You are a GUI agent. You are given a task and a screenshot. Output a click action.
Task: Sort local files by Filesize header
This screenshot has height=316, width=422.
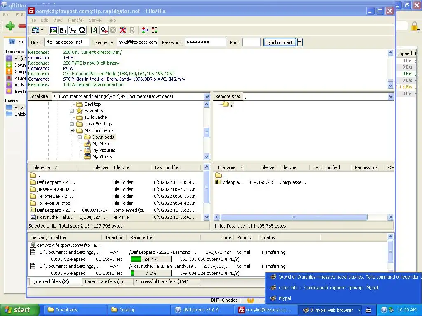(x=93, y=167)
